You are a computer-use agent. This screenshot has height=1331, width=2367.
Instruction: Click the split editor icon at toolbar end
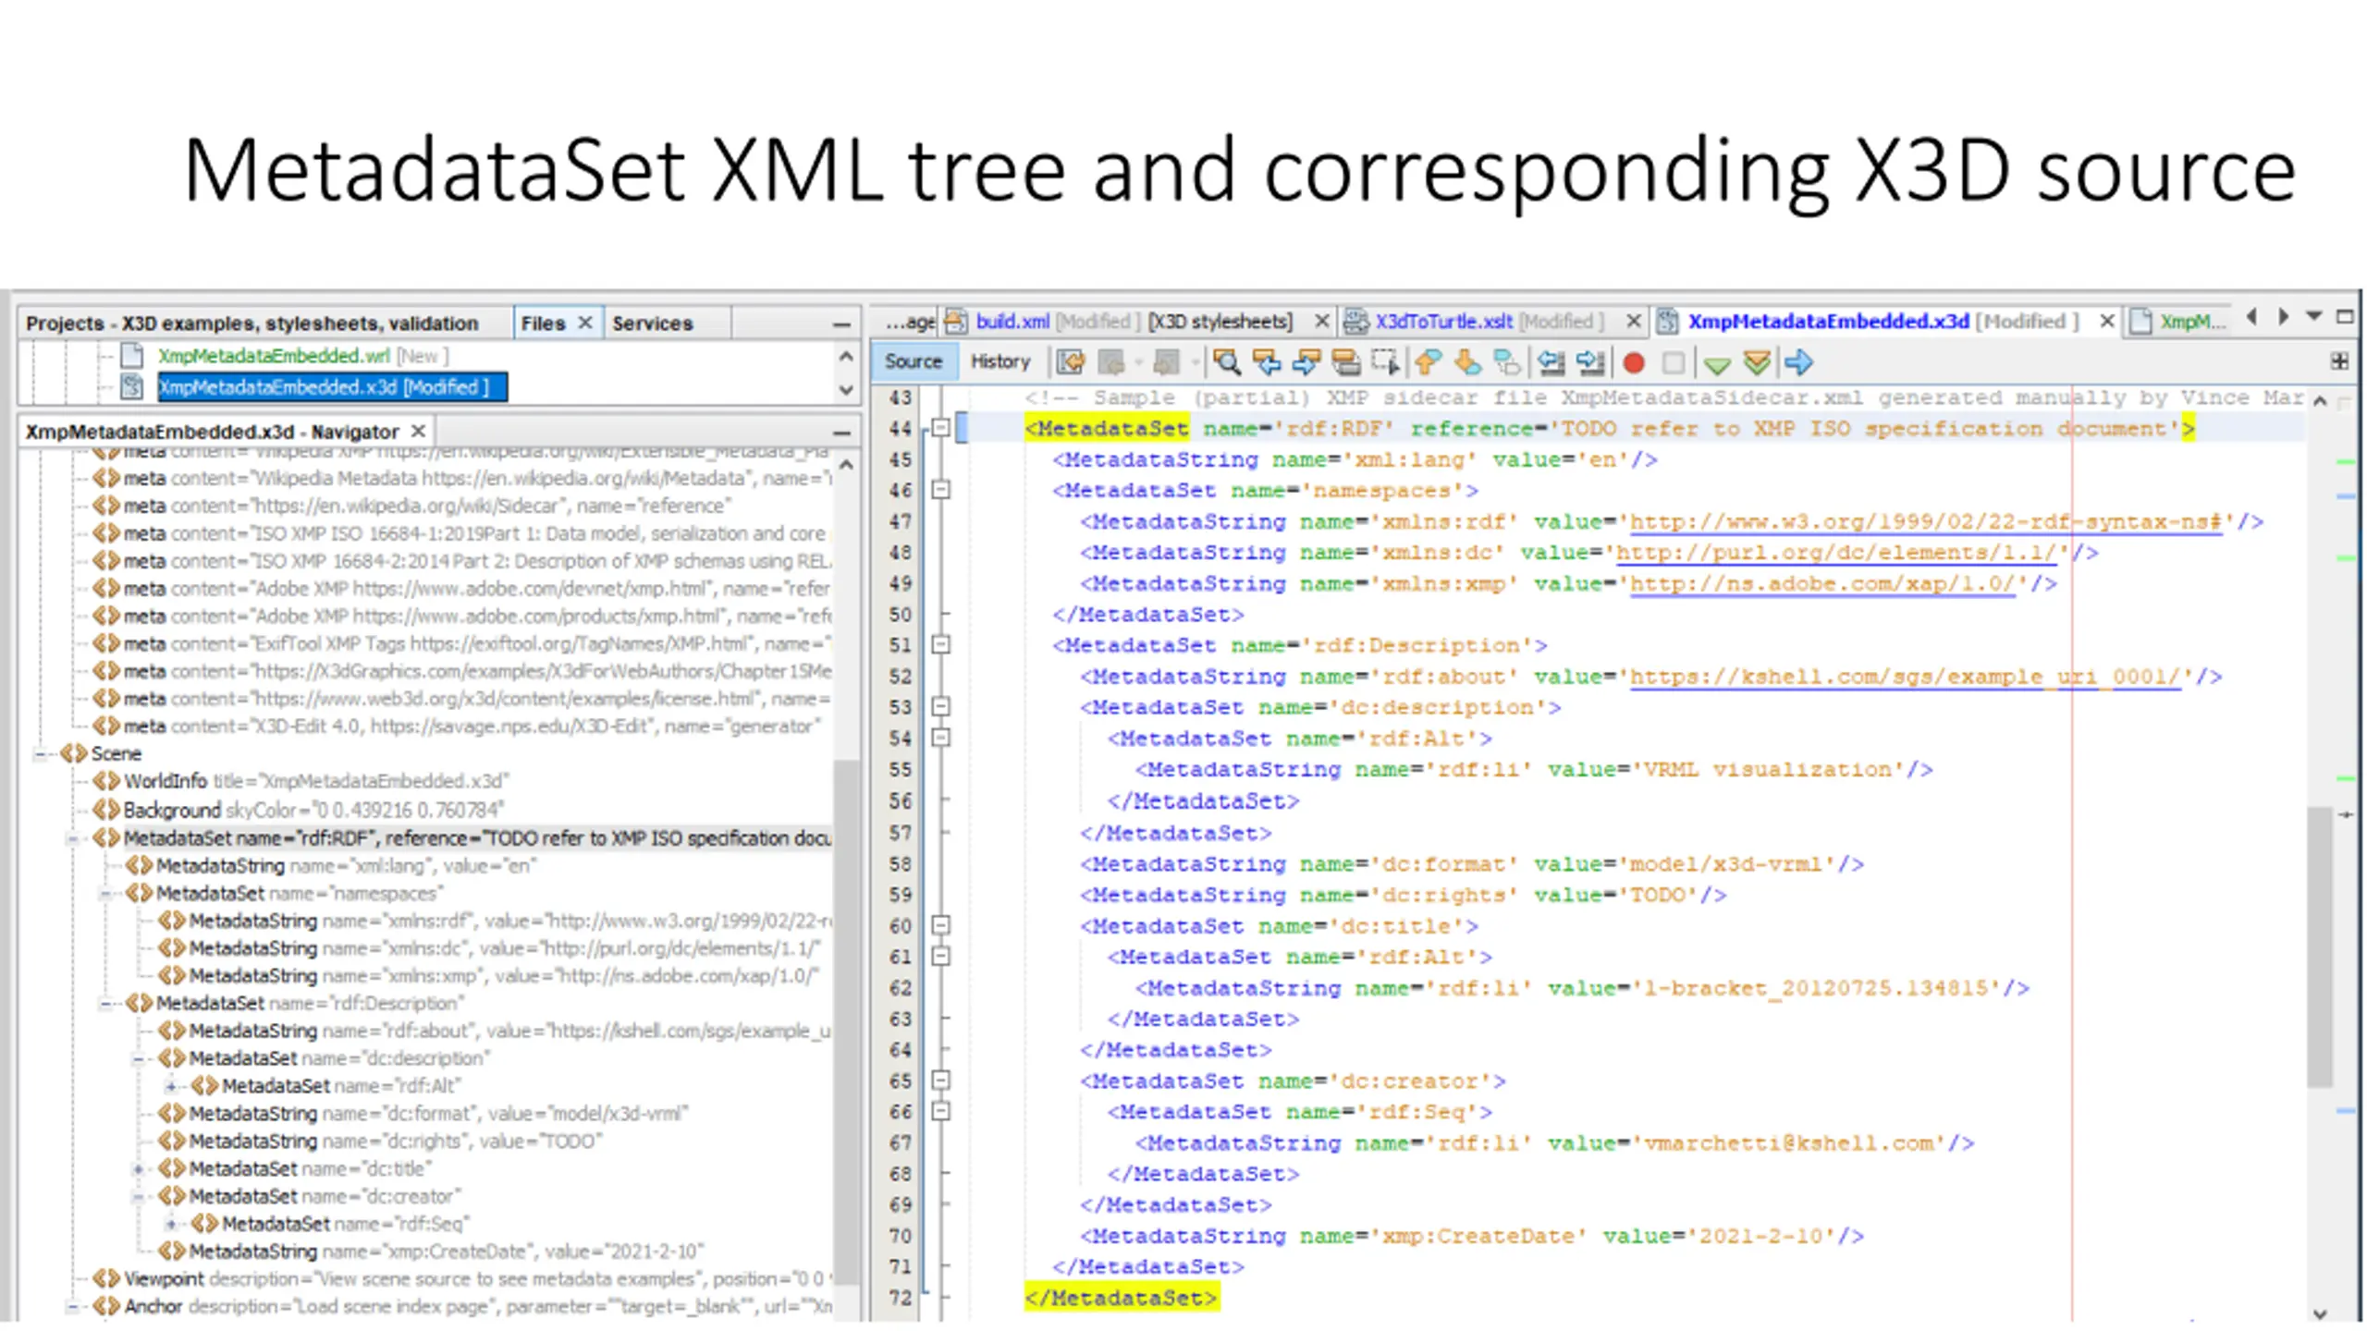pyautogui.click(x=2339, y=361)
